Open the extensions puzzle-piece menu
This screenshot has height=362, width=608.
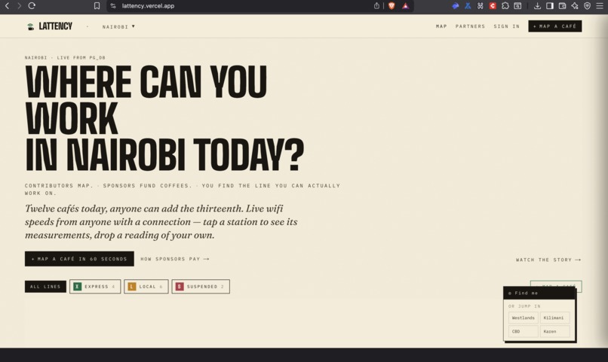pos(505,6)
